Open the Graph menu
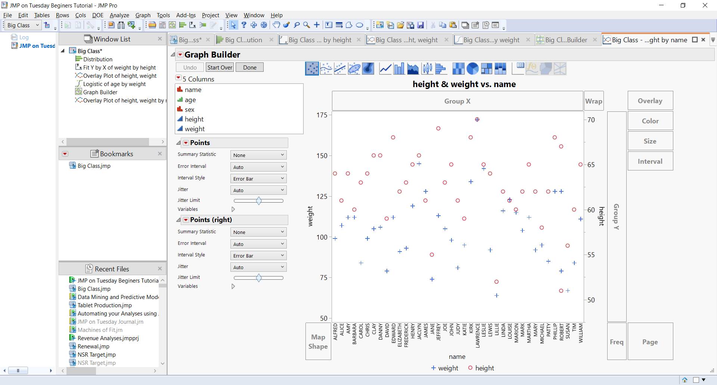Viewport: 717px width, 385px height. [143, 15]
